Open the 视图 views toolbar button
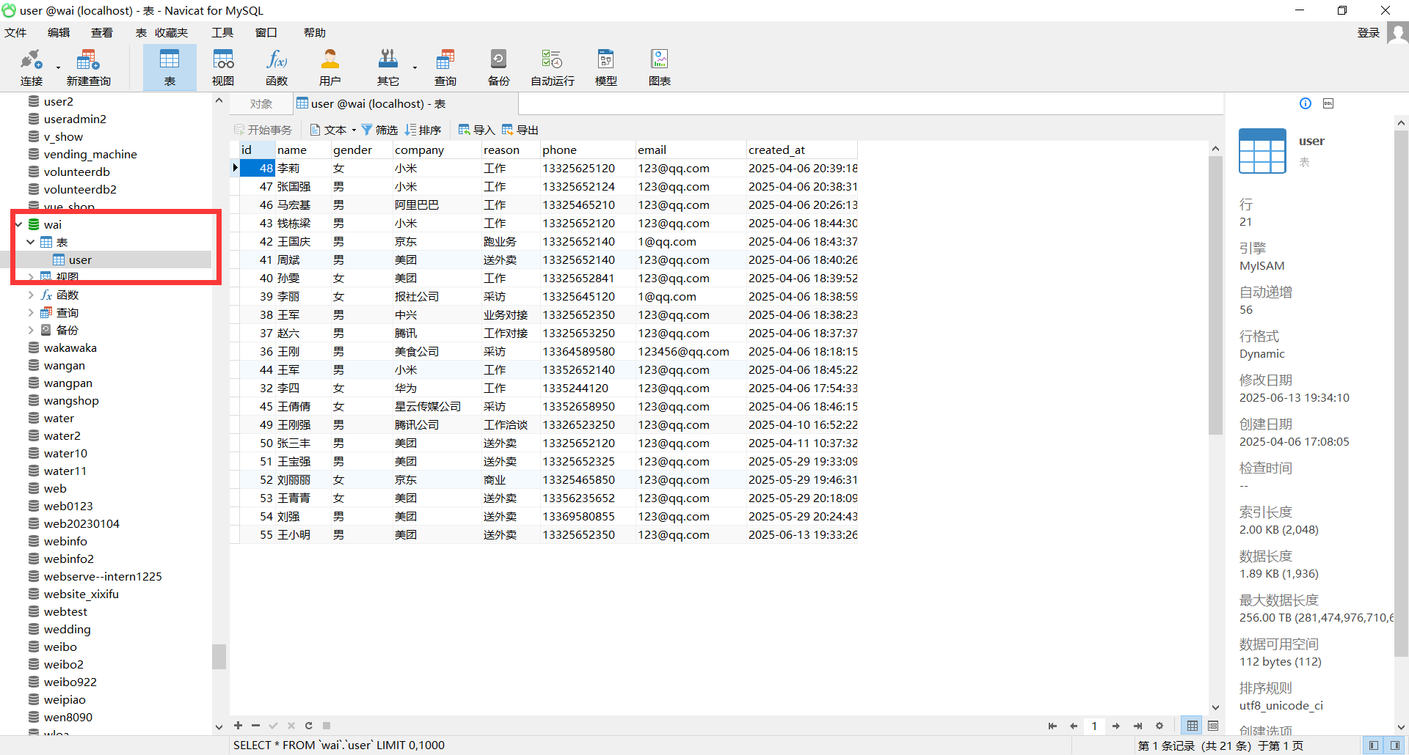The image size is (1409, 755). click(x=223, y=67)
